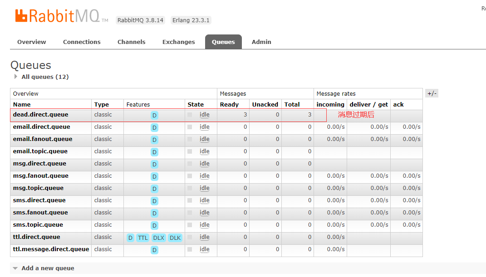The width and height of the screenshot is (486, 277).
Task: Open the email.topic.queue details
Action: [40, 151]
